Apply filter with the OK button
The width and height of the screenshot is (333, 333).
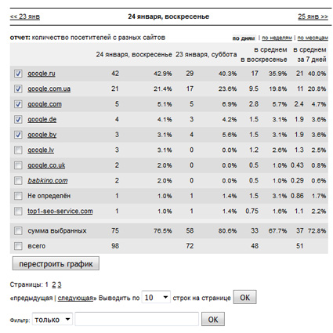point(213,319)
